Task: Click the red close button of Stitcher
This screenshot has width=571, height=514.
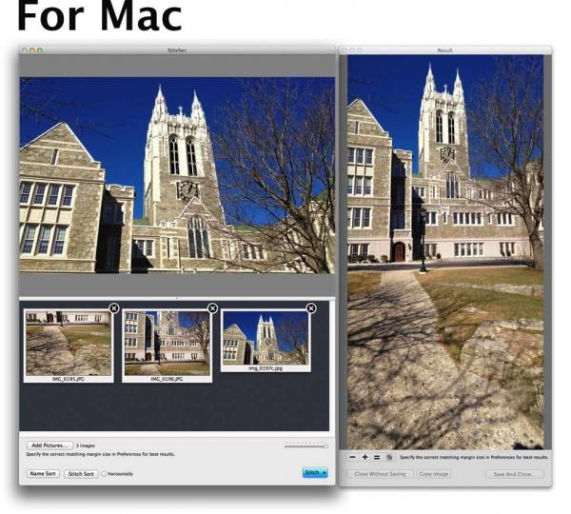Action: tap(25, 50)
